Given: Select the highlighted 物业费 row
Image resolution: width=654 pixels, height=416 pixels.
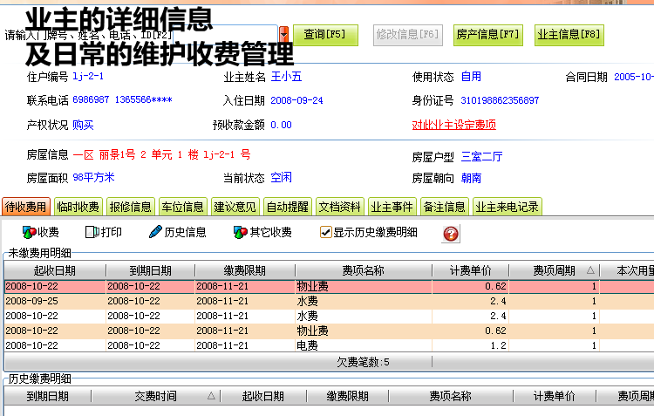Looking at the screenshot, I should point(329,286).
